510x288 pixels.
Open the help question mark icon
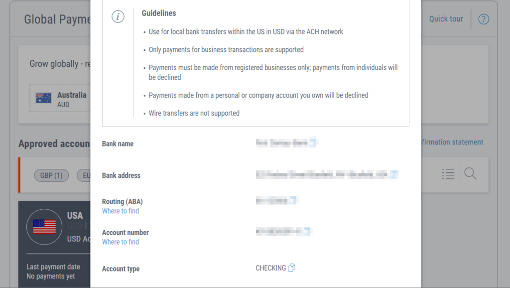[x=483, y=19]
